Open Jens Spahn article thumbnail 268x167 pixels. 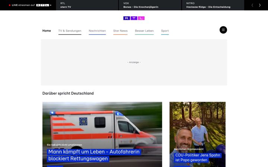[x=197, y=134]
